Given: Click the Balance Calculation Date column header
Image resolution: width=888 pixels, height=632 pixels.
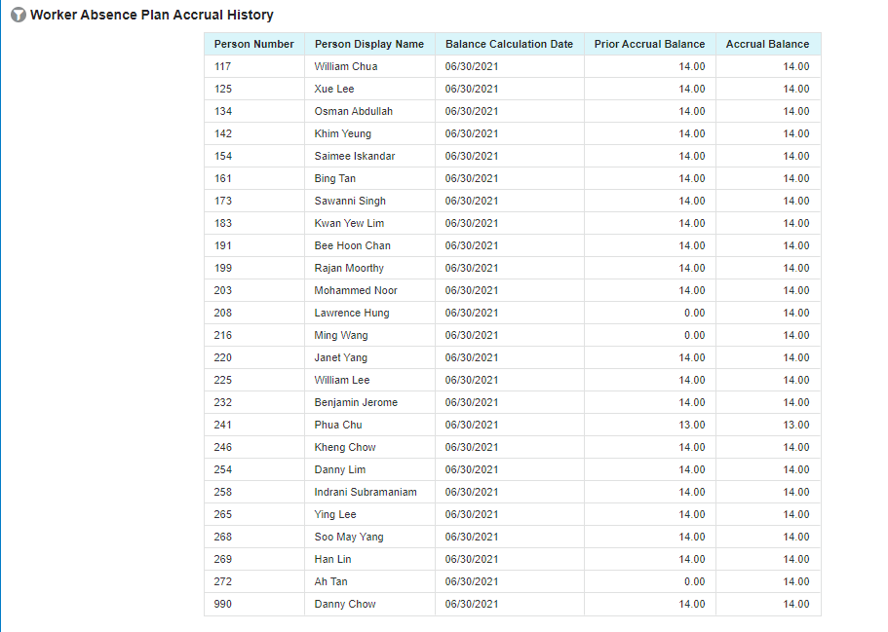Looking at the screenshot, I should point(509,44).
